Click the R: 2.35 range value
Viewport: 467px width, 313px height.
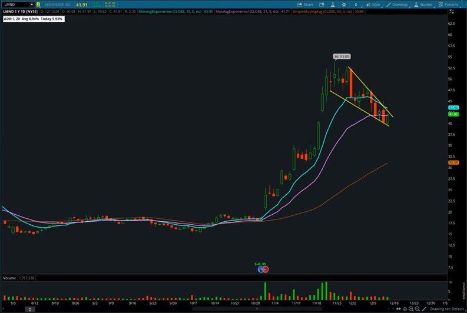[x=130, y=12]
